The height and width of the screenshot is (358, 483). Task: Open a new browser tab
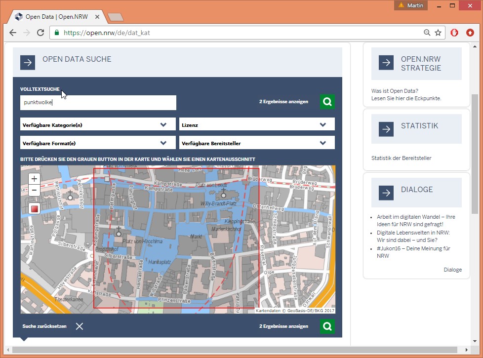[x=116, y=17]
